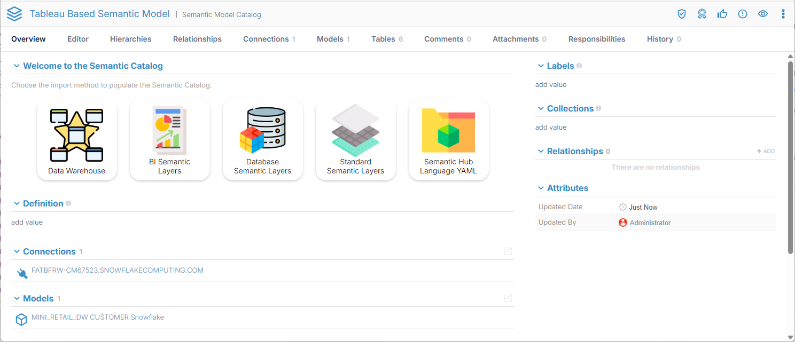Toggle the eye watch icon
Image resolution: width=795 pixels, height=342 pixels.
[763, 14]
